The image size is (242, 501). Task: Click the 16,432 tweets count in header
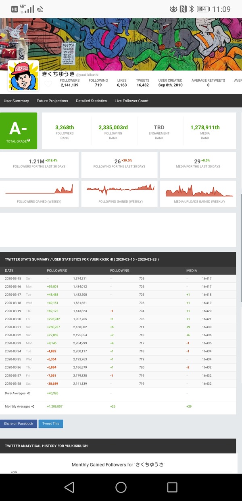[142, 85]
